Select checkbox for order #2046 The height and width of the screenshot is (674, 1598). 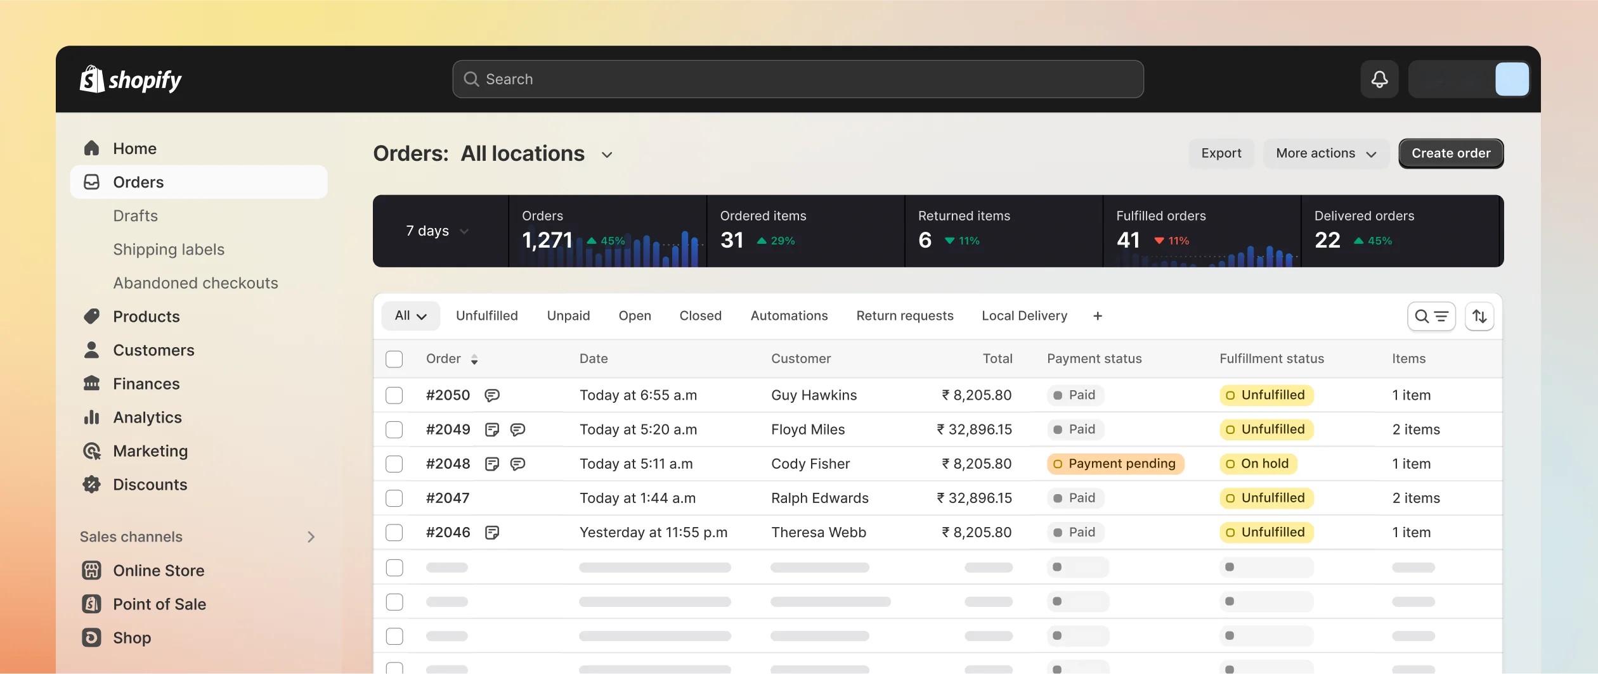[394, 532]
